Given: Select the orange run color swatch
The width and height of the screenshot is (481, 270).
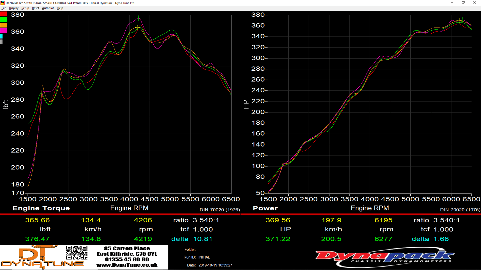Looking at the screenshot, I should click(4, 25).
